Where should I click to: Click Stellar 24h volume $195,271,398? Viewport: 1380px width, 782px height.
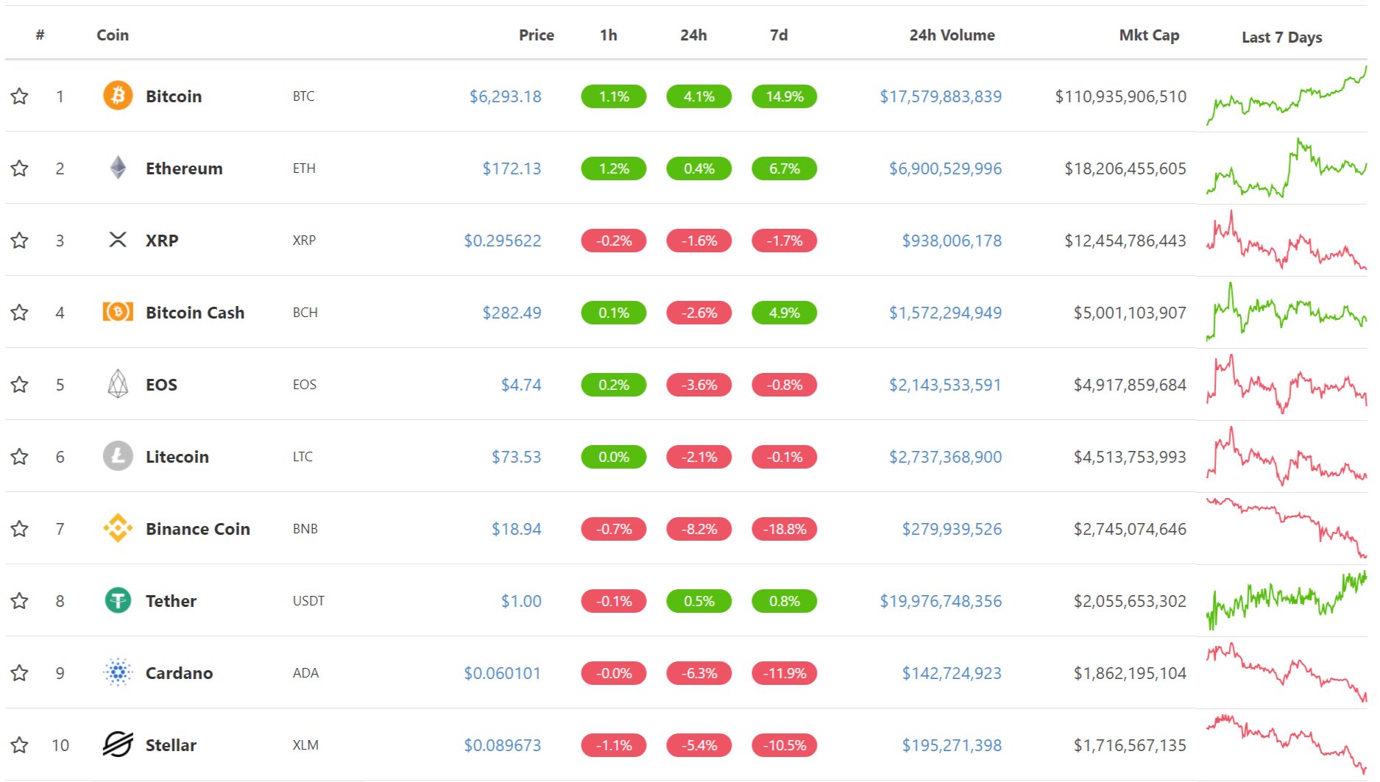pyautogui.click(x=952, y=744)
